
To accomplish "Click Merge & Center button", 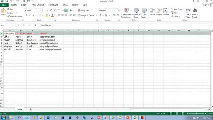I will click(x=86, y=15).
